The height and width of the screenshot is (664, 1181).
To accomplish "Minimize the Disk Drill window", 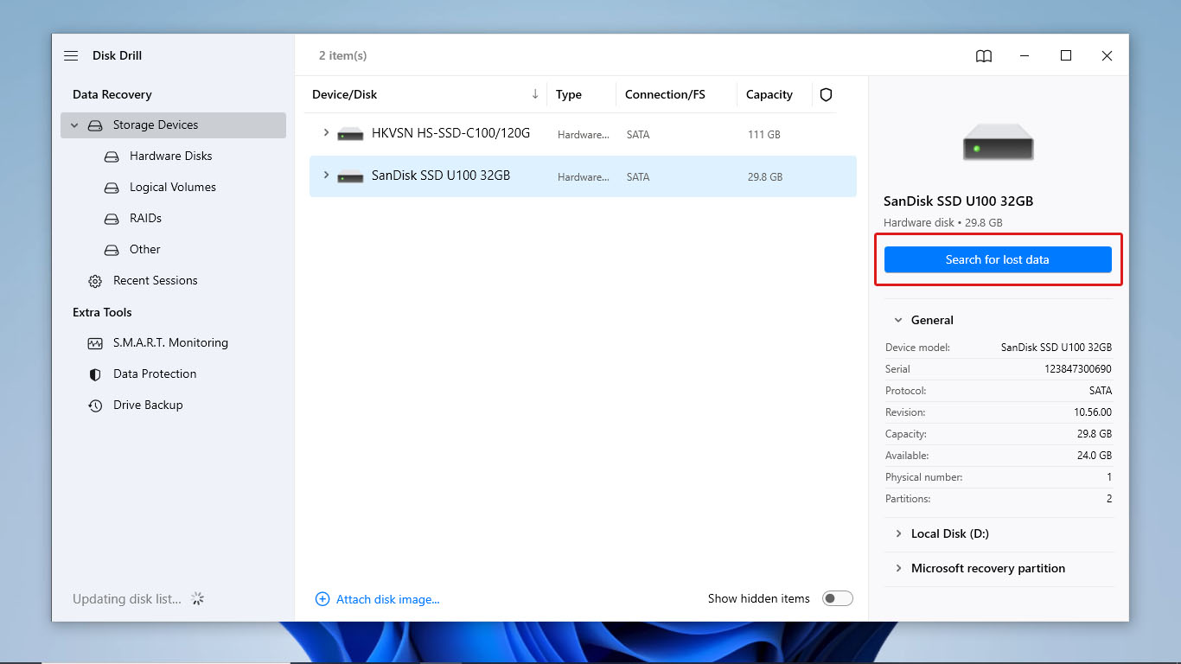I will (1025, 55).
